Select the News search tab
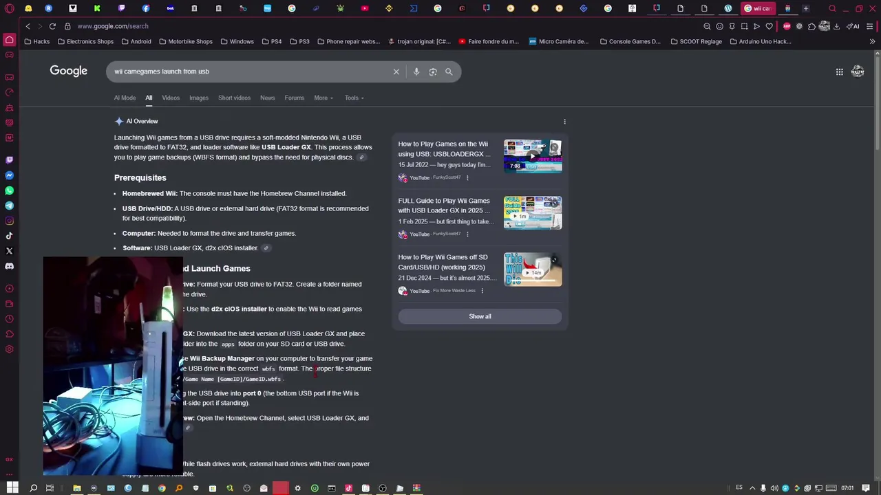Viewport: 881px width, 495px height. tap(267, 98)
